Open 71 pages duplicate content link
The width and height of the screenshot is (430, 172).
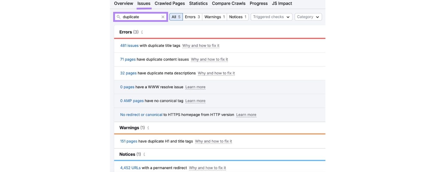[x=128, y=59]
